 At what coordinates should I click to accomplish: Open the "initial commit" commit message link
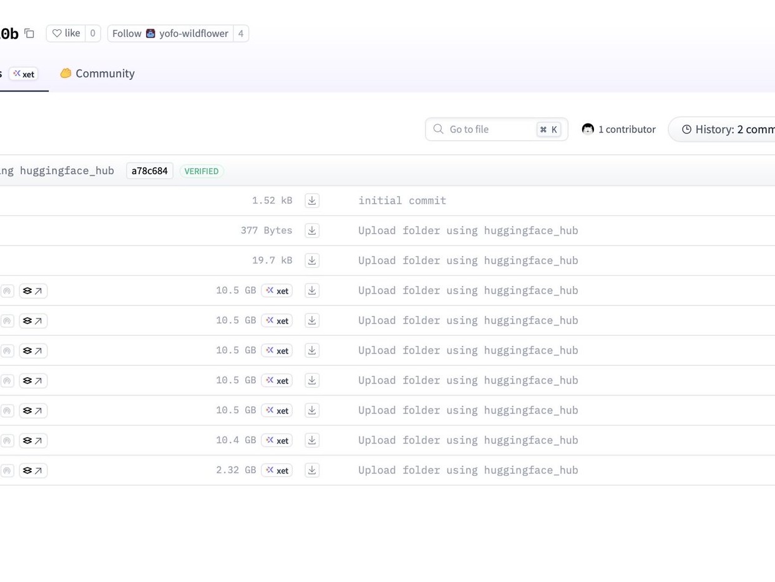tap(402, 200)
